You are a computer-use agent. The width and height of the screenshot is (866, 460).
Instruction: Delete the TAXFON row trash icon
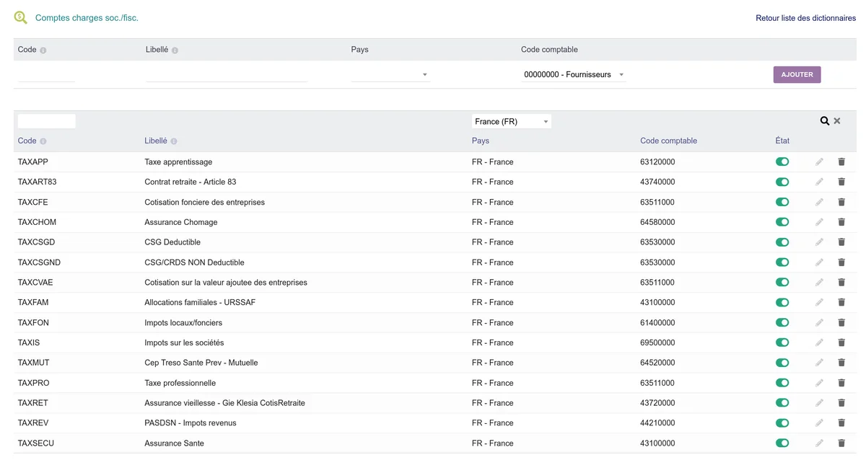pos(841,323)
